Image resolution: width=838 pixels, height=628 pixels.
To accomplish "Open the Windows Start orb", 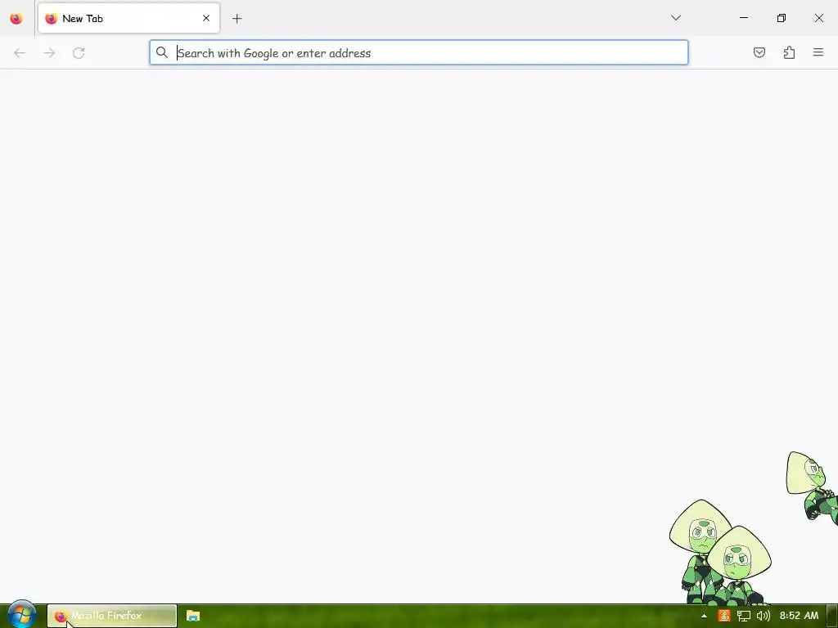I will pyautogui.click(x=22, y=615).
